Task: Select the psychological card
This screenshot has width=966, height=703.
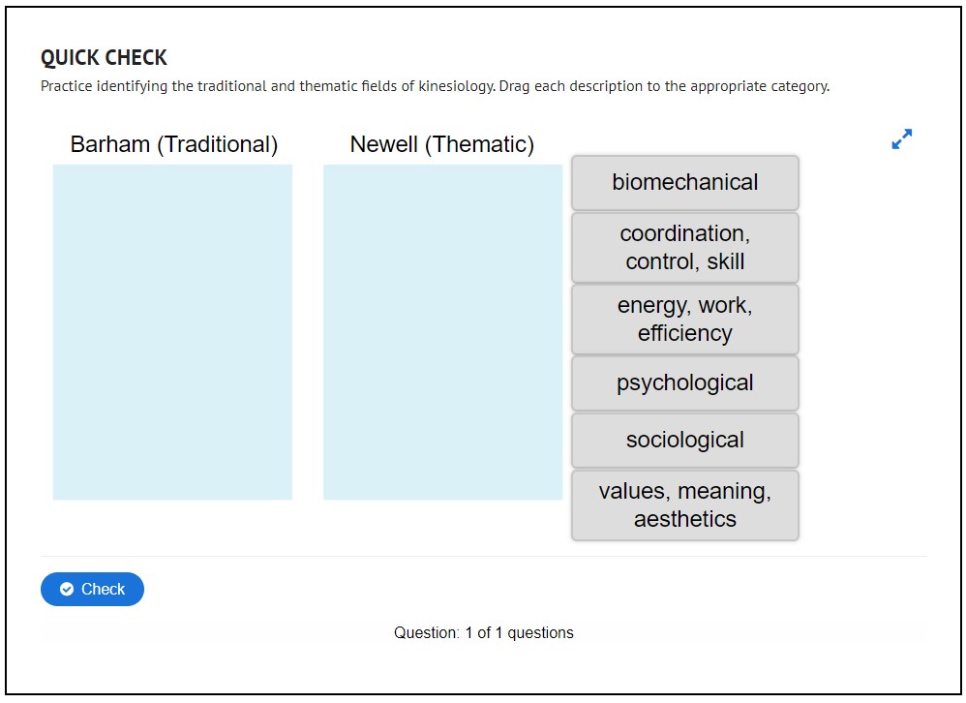Action: pyautogui.click(x=685, y=383)
